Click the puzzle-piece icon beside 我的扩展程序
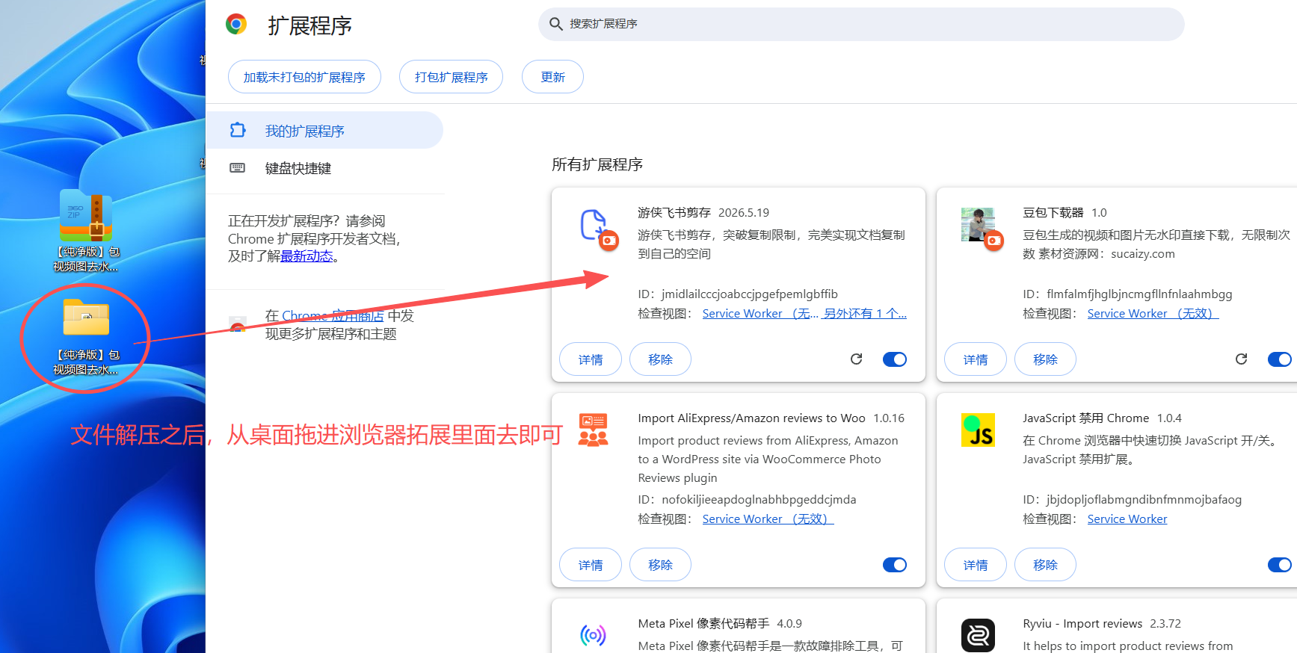This screenshot has width=1297, height=653. pos(238,130)
